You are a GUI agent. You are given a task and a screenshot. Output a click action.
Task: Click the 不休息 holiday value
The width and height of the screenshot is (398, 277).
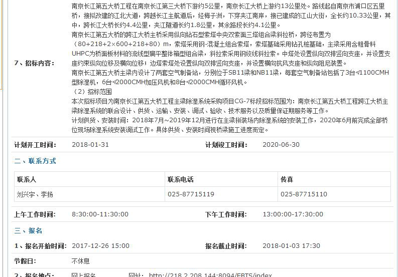(81, 261)
